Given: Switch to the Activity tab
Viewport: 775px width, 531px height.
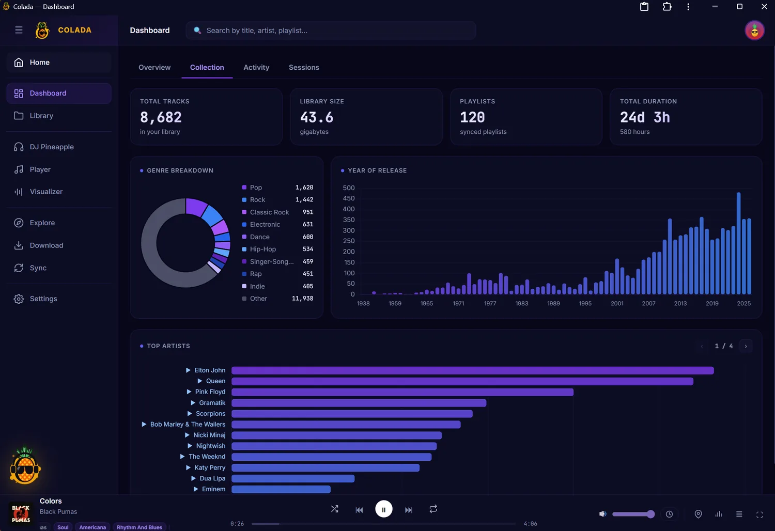Looking at the screenshot, I should (256, 68).
